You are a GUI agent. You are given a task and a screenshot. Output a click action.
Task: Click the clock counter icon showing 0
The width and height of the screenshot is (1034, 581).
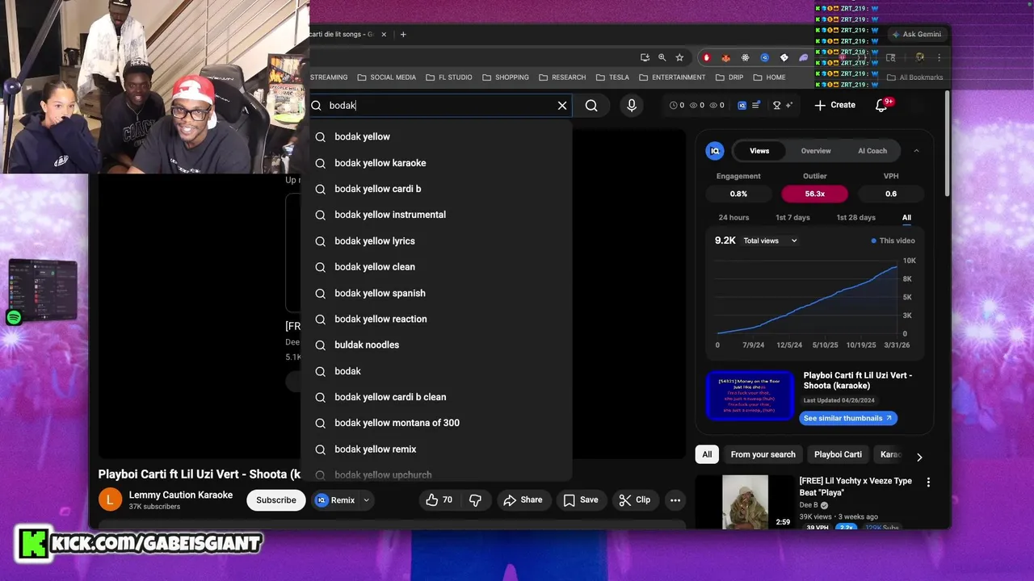tap(677, 105)
